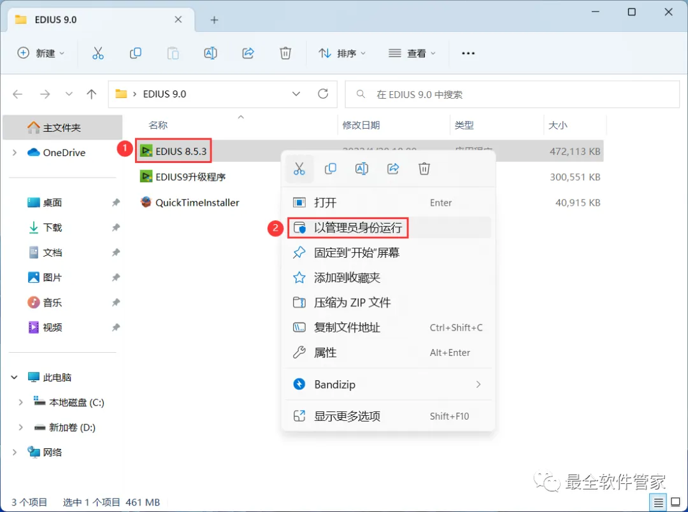Image resolution: width=688 pixels, height=512 pixels.
Task: Choose 属性 from the context menu
Action: coord(388,353)
